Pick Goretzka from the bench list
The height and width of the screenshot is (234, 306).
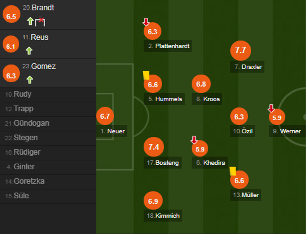point(29,181)
